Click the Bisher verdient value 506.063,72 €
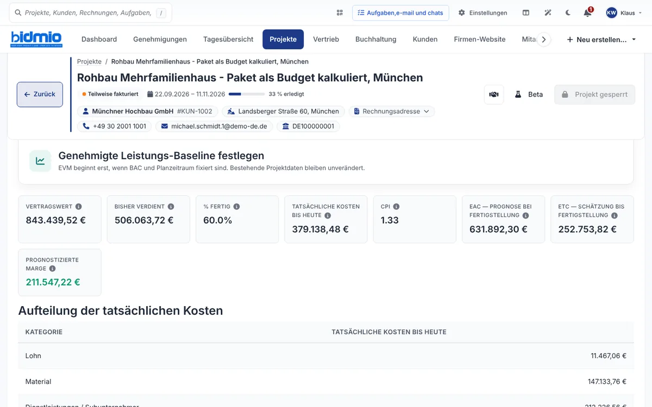 tap(144, 220)
